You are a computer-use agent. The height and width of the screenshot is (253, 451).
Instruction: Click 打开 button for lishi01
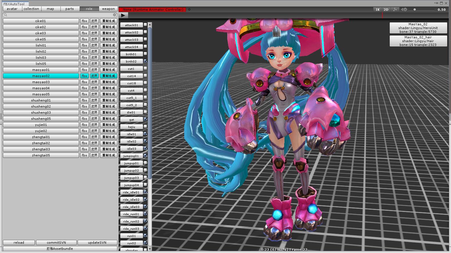pyautogui.click(x=94, y=45)
